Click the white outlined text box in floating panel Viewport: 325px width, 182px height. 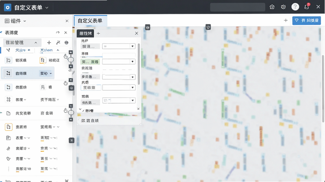(91, 87)
